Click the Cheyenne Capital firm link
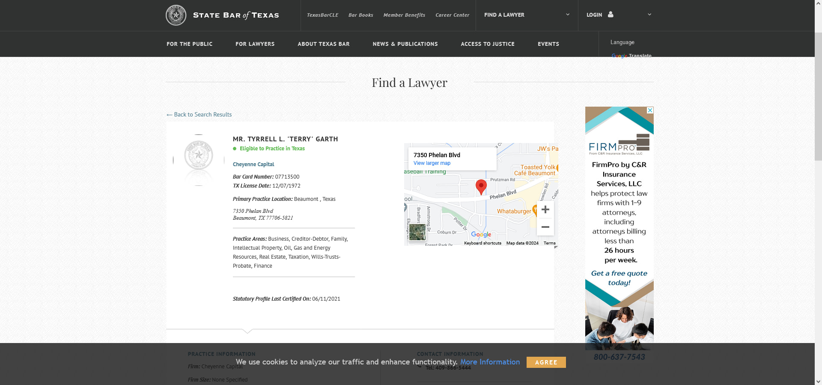Viewport: 822px width, 385px height. 253,164
